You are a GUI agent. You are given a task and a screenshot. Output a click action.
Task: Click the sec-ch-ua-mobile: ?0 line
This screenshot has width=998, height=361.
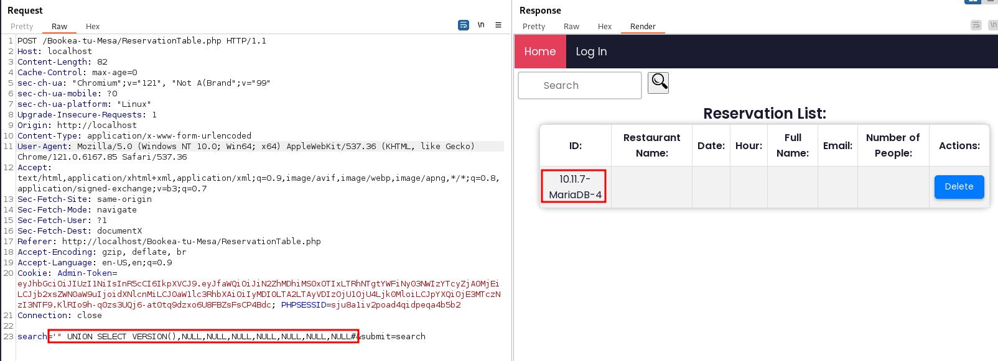pos(67,94)
